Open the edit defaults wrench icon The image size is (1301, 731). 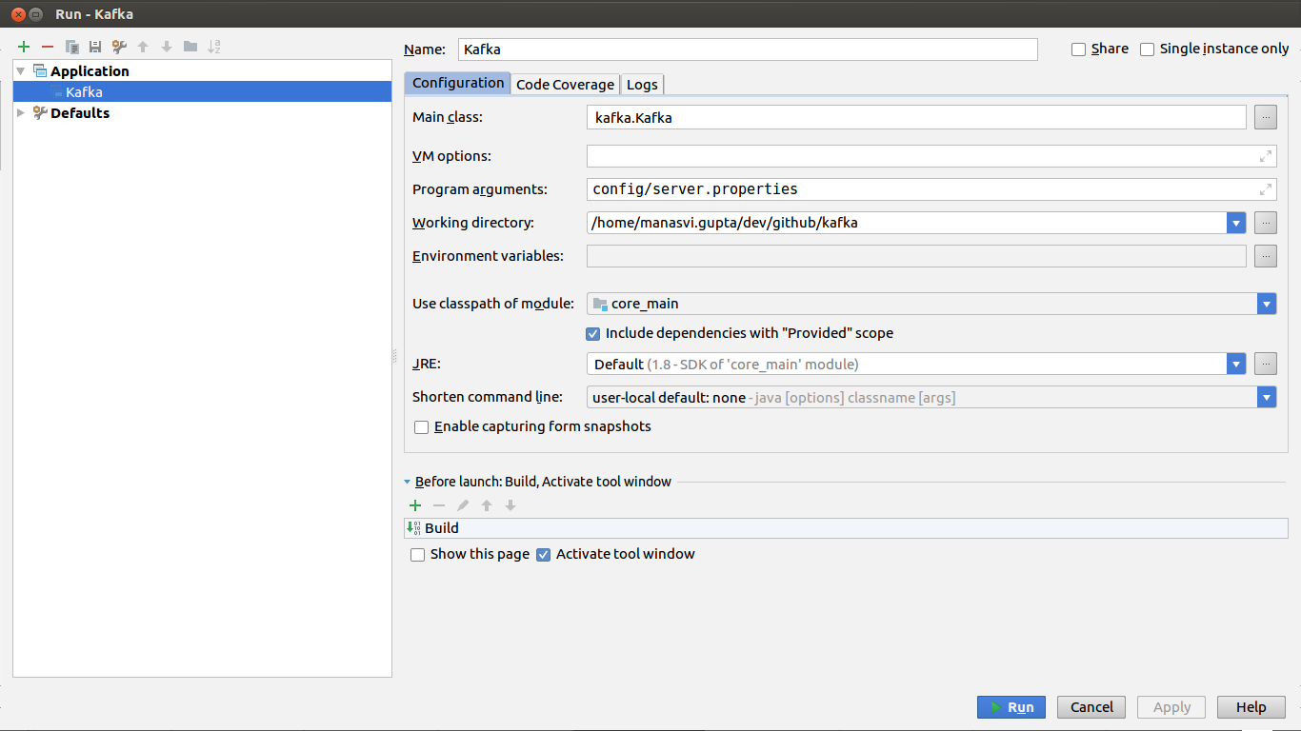pos(119,47)
